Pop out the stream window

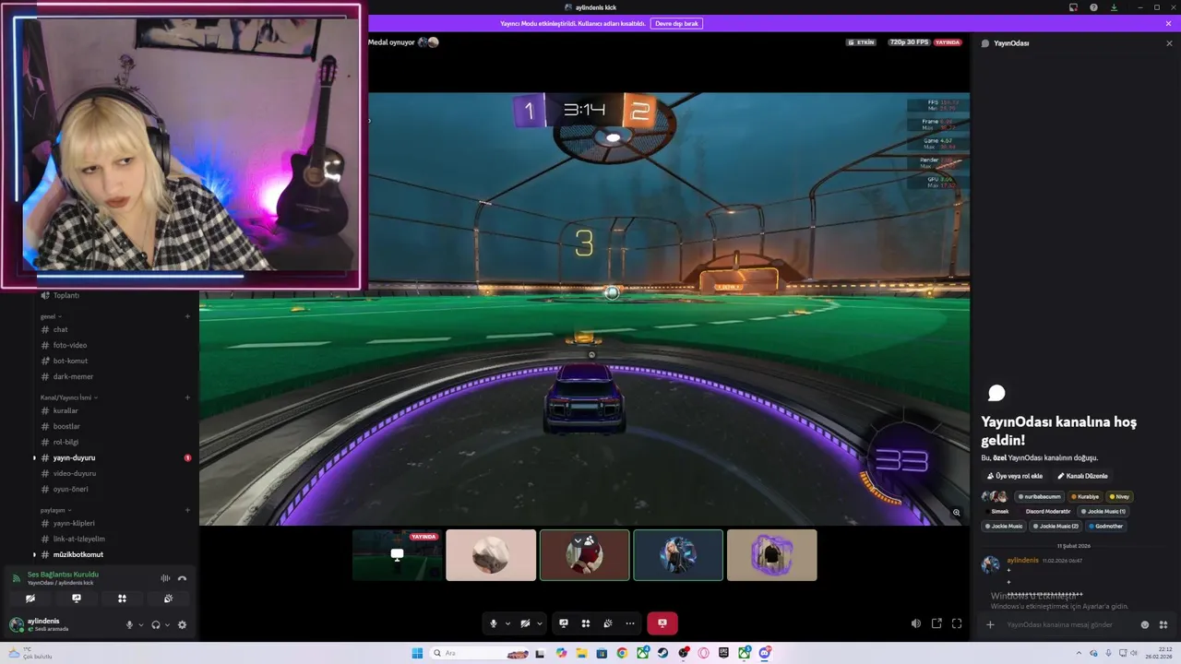(x=936, y=623)
